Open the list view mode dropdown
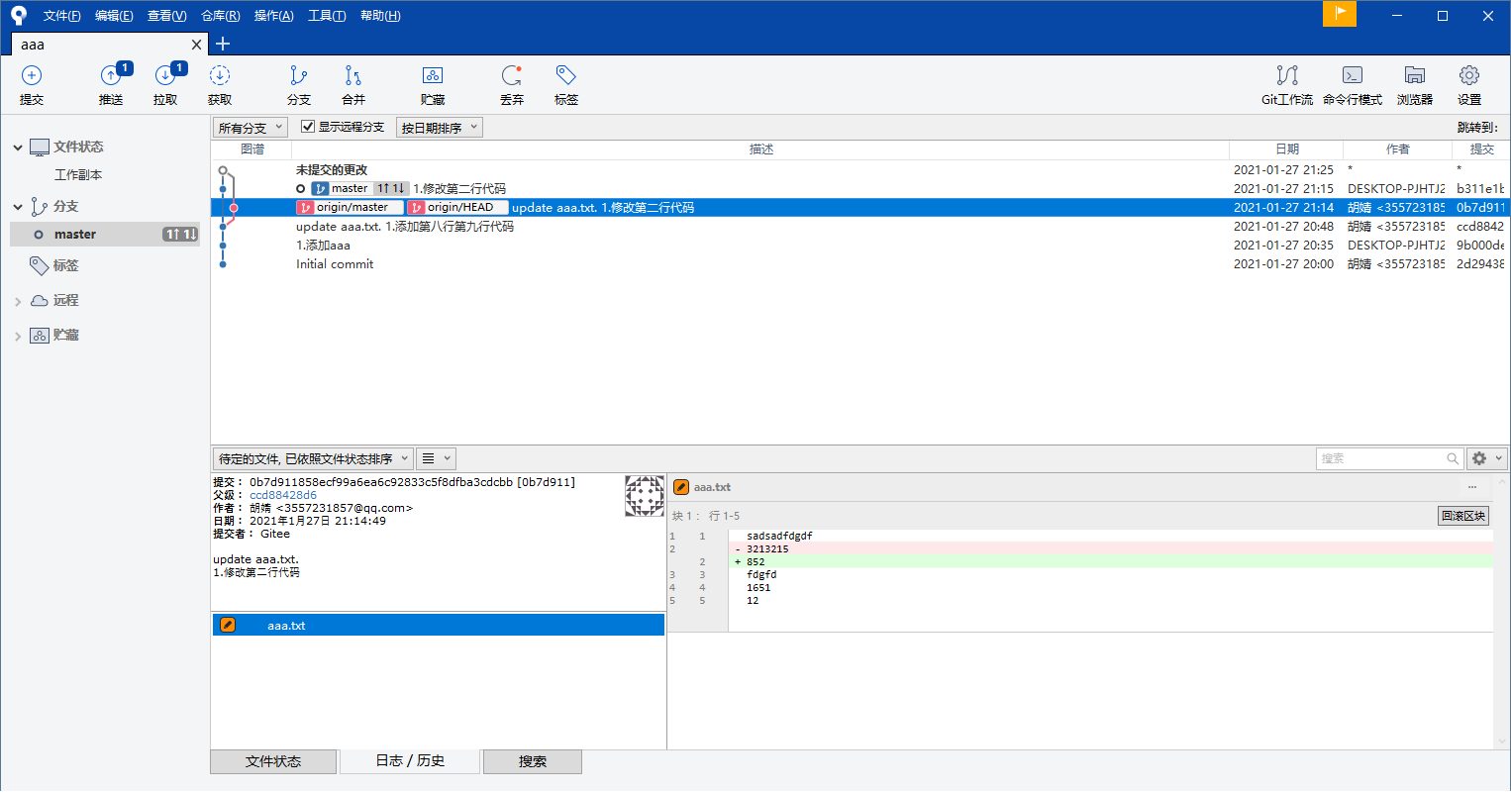This screenshot has width=1511, height=792. pos(436,458)
